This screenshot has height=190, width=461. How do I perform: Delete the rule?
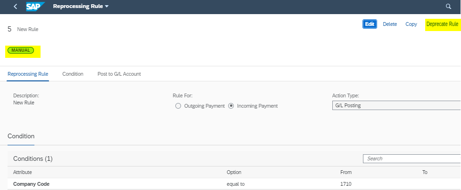click(390, 24)
